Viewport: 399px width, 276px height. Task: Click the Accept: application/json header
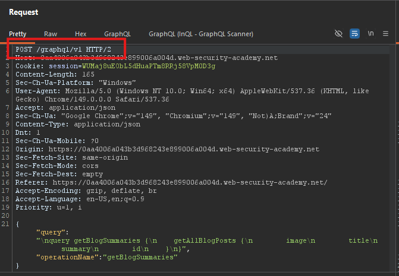tap(65, 107)
